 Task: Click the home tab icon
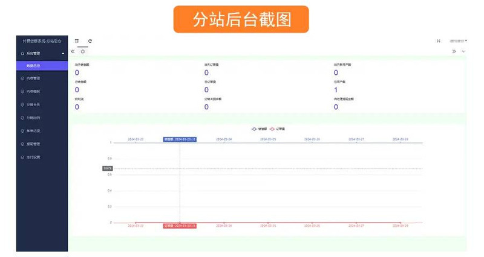[x=83, y=51]
